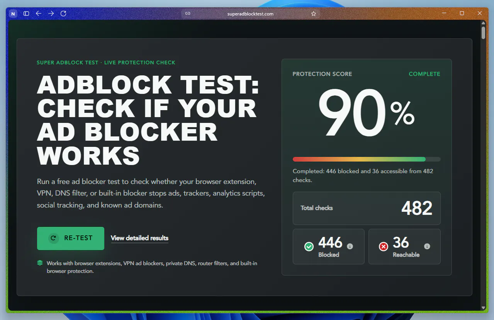494x320 pixels.
Task: Maximize the browser window
Action: (462, 13)
